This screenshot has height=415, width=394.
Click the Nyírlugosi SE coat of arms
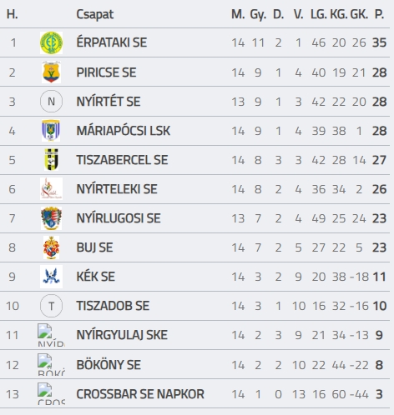coord(51,218)
